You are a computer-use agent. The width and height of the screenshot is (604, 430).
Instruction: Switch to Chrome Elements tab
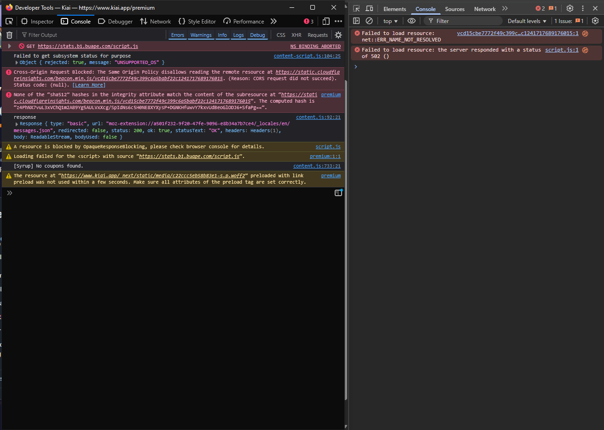click(395, 9)
